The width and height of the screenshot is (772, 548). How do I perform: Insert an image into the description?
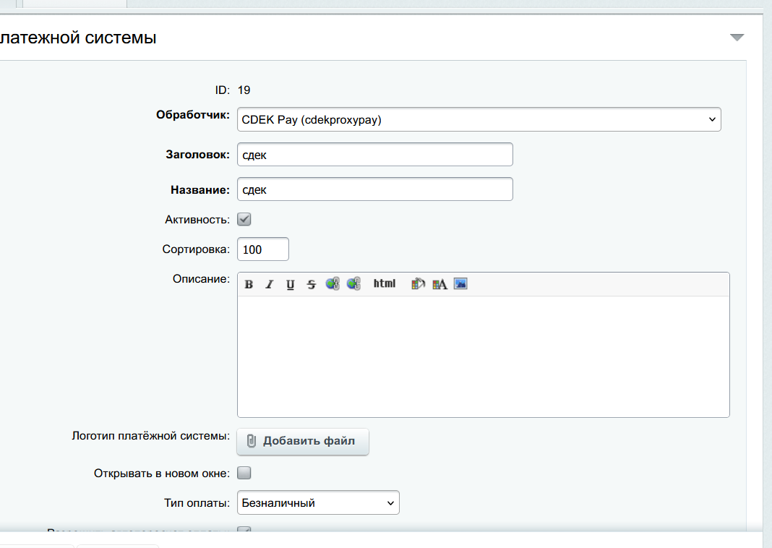click(x=460, y=284)
